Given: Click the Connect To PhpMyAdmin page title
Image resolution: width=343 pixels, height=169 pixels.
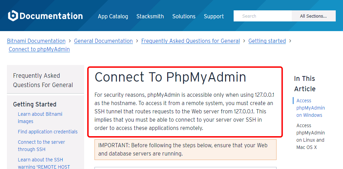Looking at the screenshot, I should (170, 77).
